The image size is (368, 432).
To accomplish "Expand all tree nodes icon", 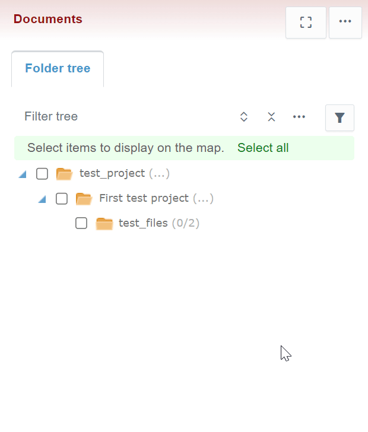I will (243, 117).
